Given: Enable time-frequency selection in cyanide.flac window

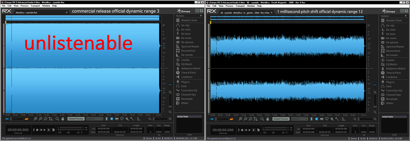Looking at the screenshot, I should pos(111,119).
